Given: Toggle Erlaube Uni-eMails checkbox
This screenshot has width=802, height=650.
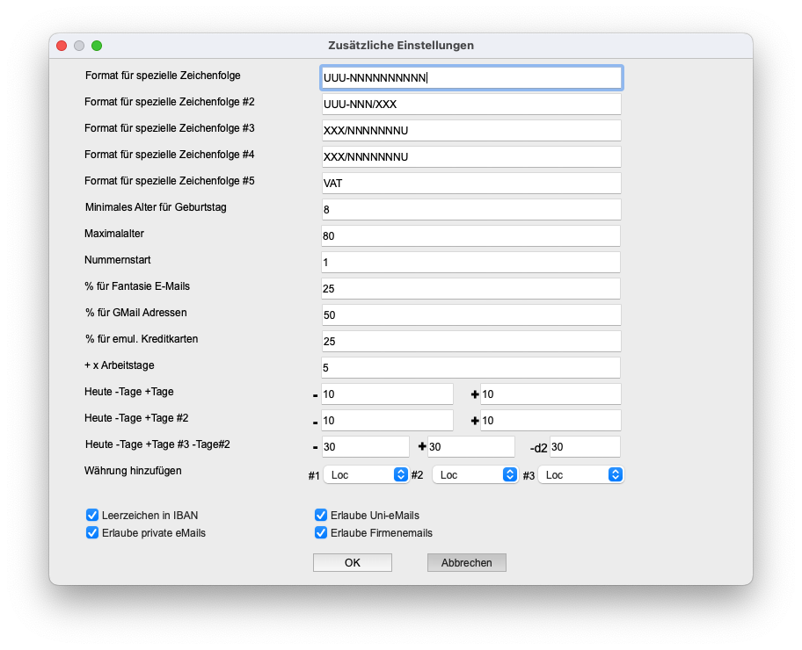Looking at the screenshot, I should [x=321, y=515].
